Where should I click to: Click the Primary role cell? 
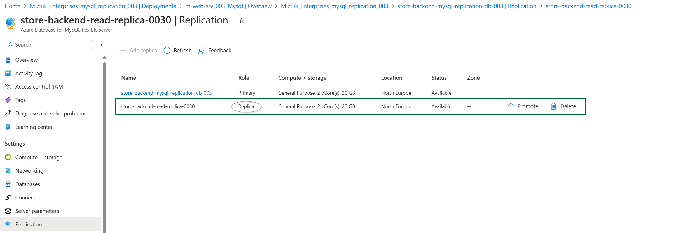(247, 93)
